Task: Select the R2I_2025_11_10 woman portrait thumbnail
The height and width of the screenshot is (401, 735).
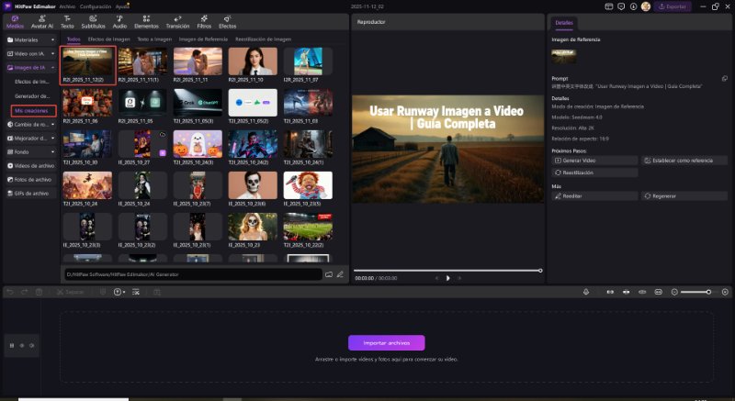Action: tap(252, 62)
